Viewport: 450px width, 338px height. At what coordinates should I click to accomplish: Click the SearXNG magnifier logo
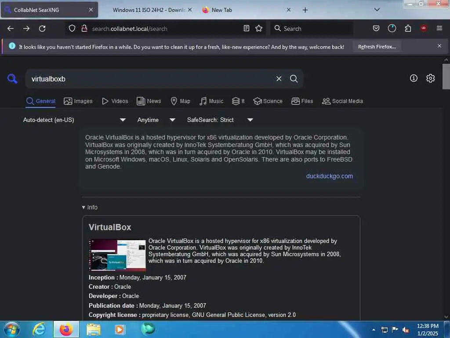pyautogui.click(x=12, y=78)
